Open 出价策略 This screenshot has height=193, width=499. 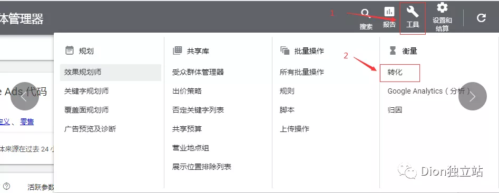tap(187, 91)
